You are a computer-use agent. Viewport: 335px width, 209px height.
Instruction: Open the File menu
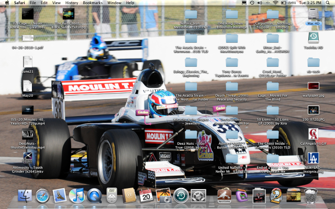[32, 3]
